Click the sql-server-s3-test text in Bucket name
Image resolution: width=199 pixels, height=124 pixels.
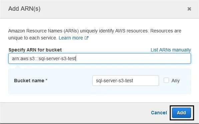(x=114, y=81)
